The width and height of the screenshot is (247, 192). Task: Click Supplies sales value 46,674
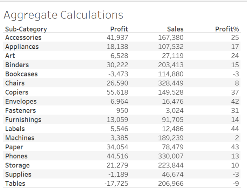[x=172, y=174]
